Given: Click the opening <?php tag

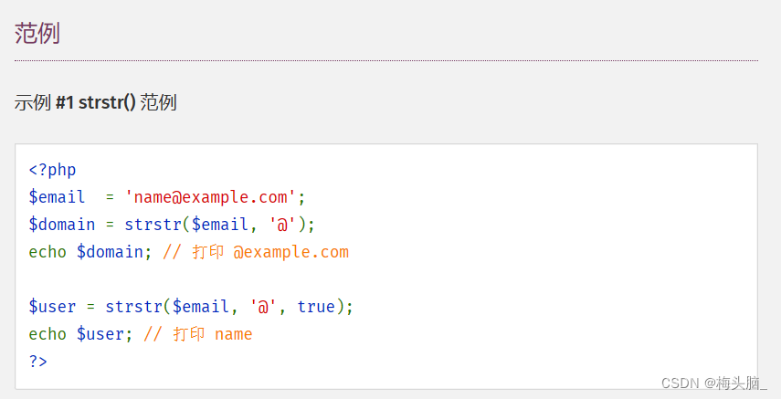Looking at the screenshot, I should tap(52, 170).
